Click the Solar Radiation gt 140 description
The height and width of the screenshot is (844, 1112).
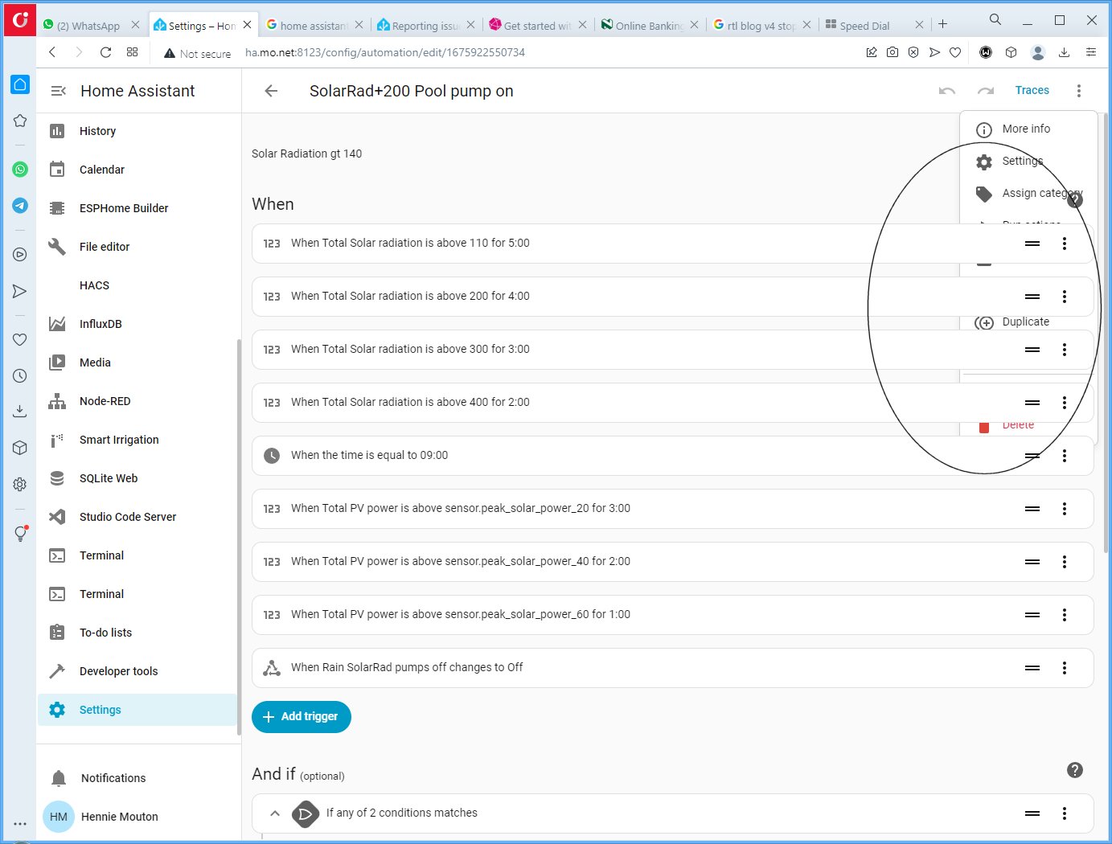(x=306, y=154)
